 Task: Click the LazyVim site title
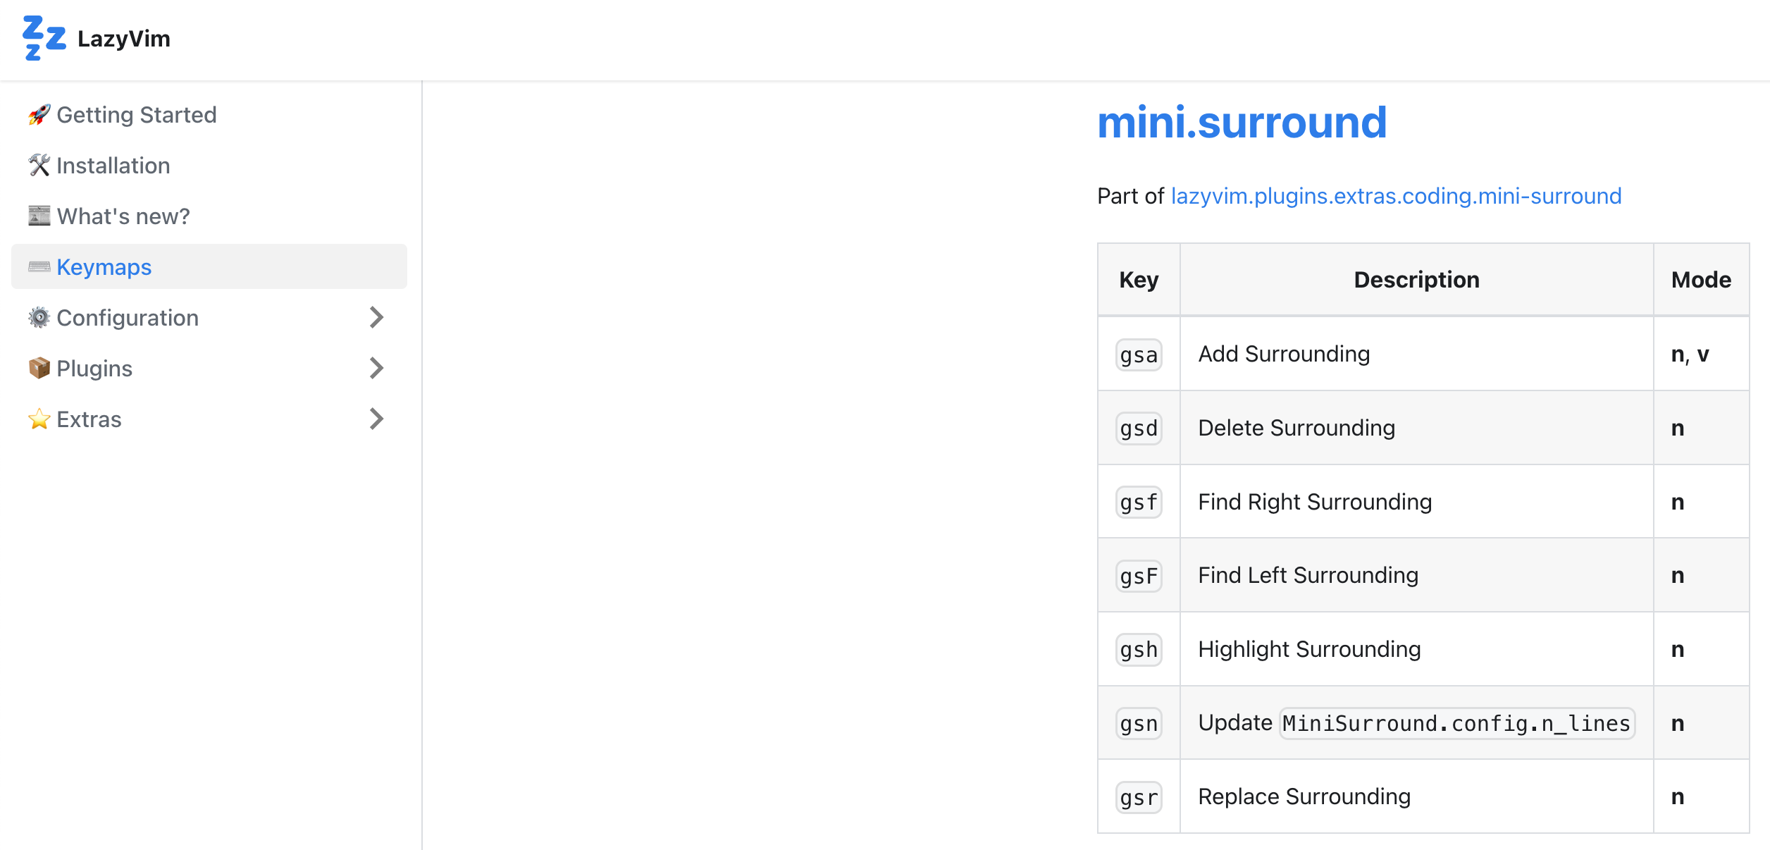(124, 39)
